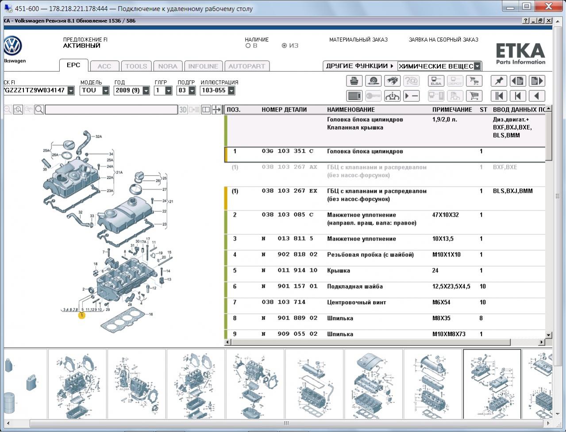Click the ПРИМЕЧАНИЕ column header

pyautogui.click(x=452, y=110)
